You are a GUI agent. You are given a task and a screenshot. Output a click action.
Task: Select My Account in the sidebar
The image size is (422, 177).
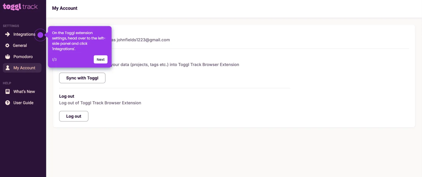click(x=22, y=68)
